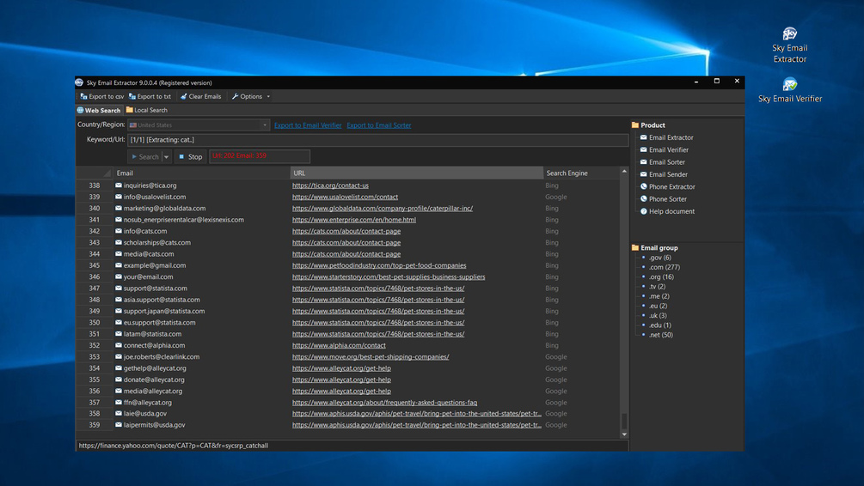Select .org (16) email group
Image resolution: width=864 pixels, height=486 pixels.
[661, 276]
